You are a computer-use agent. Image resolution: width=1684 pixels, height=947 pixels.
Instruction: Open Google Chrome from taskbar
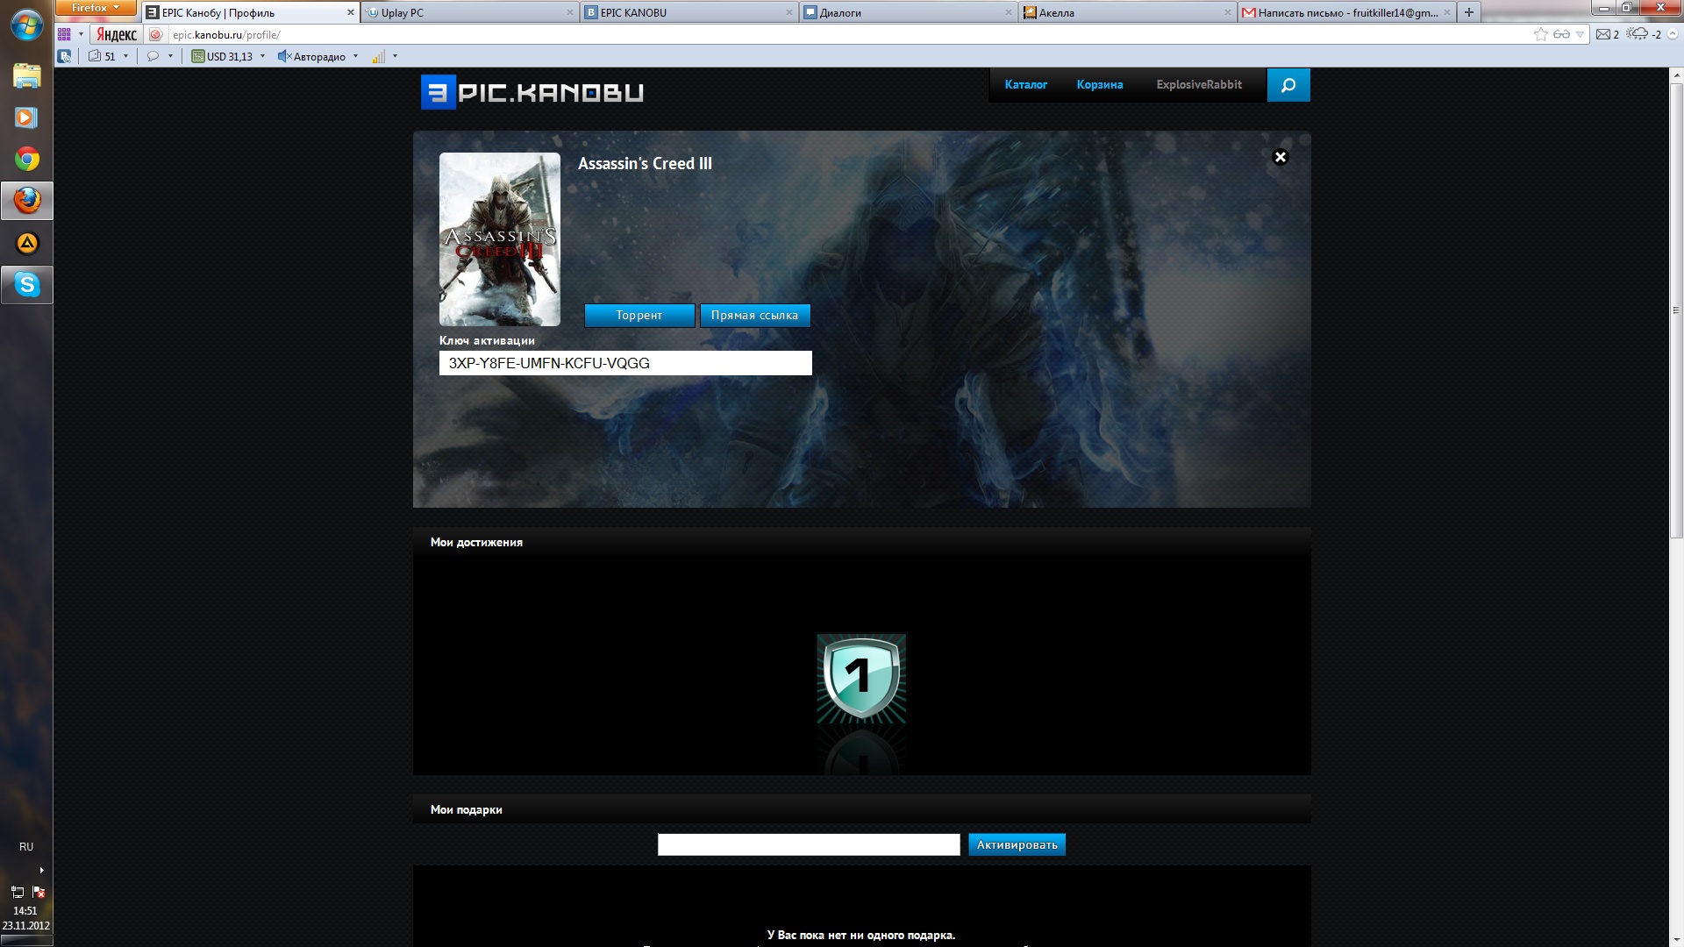click(x=26, y=160)
